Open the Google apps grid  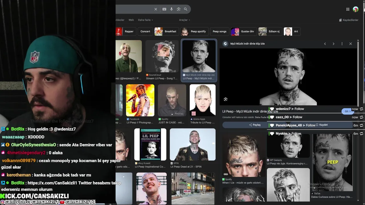point(348,9)
